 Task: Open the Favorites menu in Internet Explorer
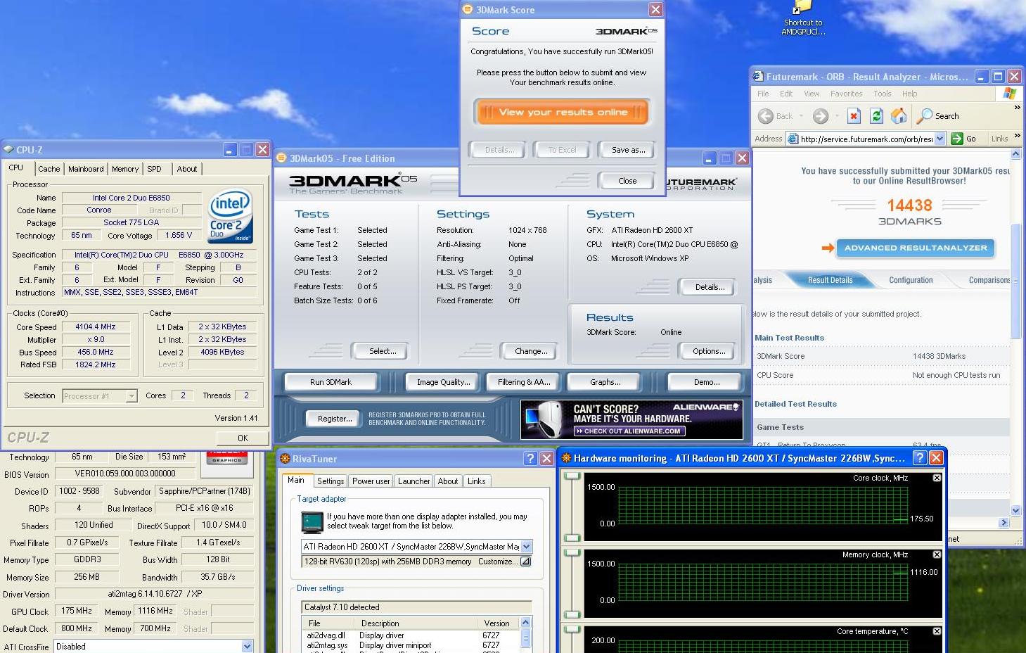(x=846, y=94)
